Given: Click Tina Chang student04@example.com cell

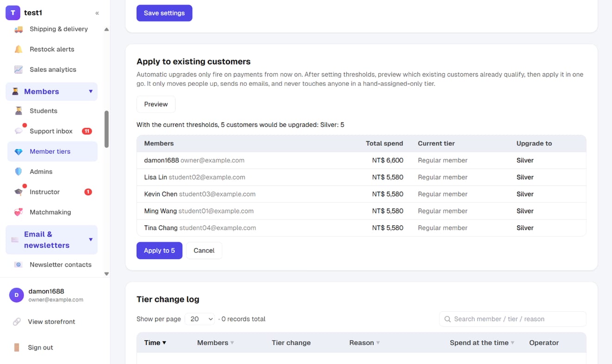Looking at the screenshot, I should click(200, 228).
